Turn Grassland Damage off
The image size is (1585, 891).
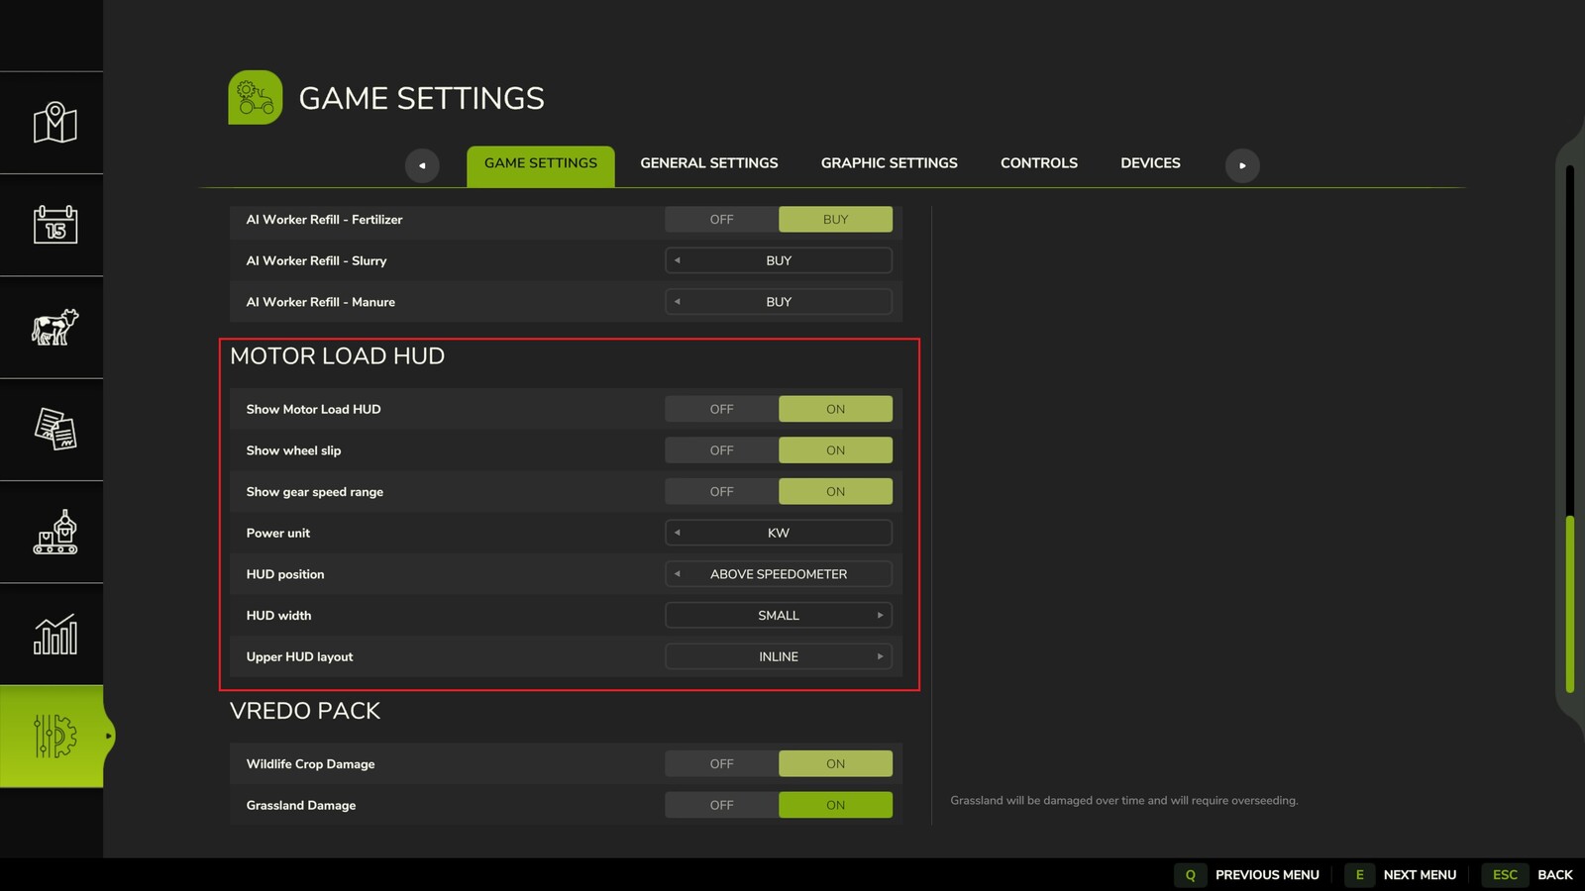tap(721, 805)
